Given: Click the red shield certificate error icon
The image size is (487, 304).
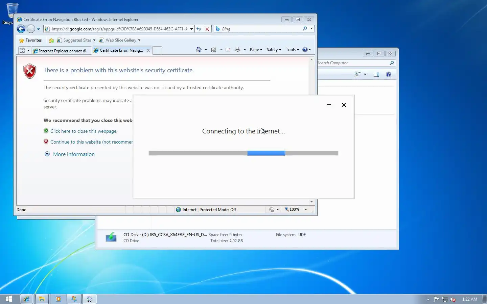Looking at the screenshot, I should click(x=30, y=71).
